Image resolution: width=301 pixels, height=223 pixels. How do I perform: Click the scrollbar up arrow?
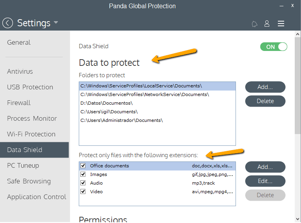tap(297, 34)
